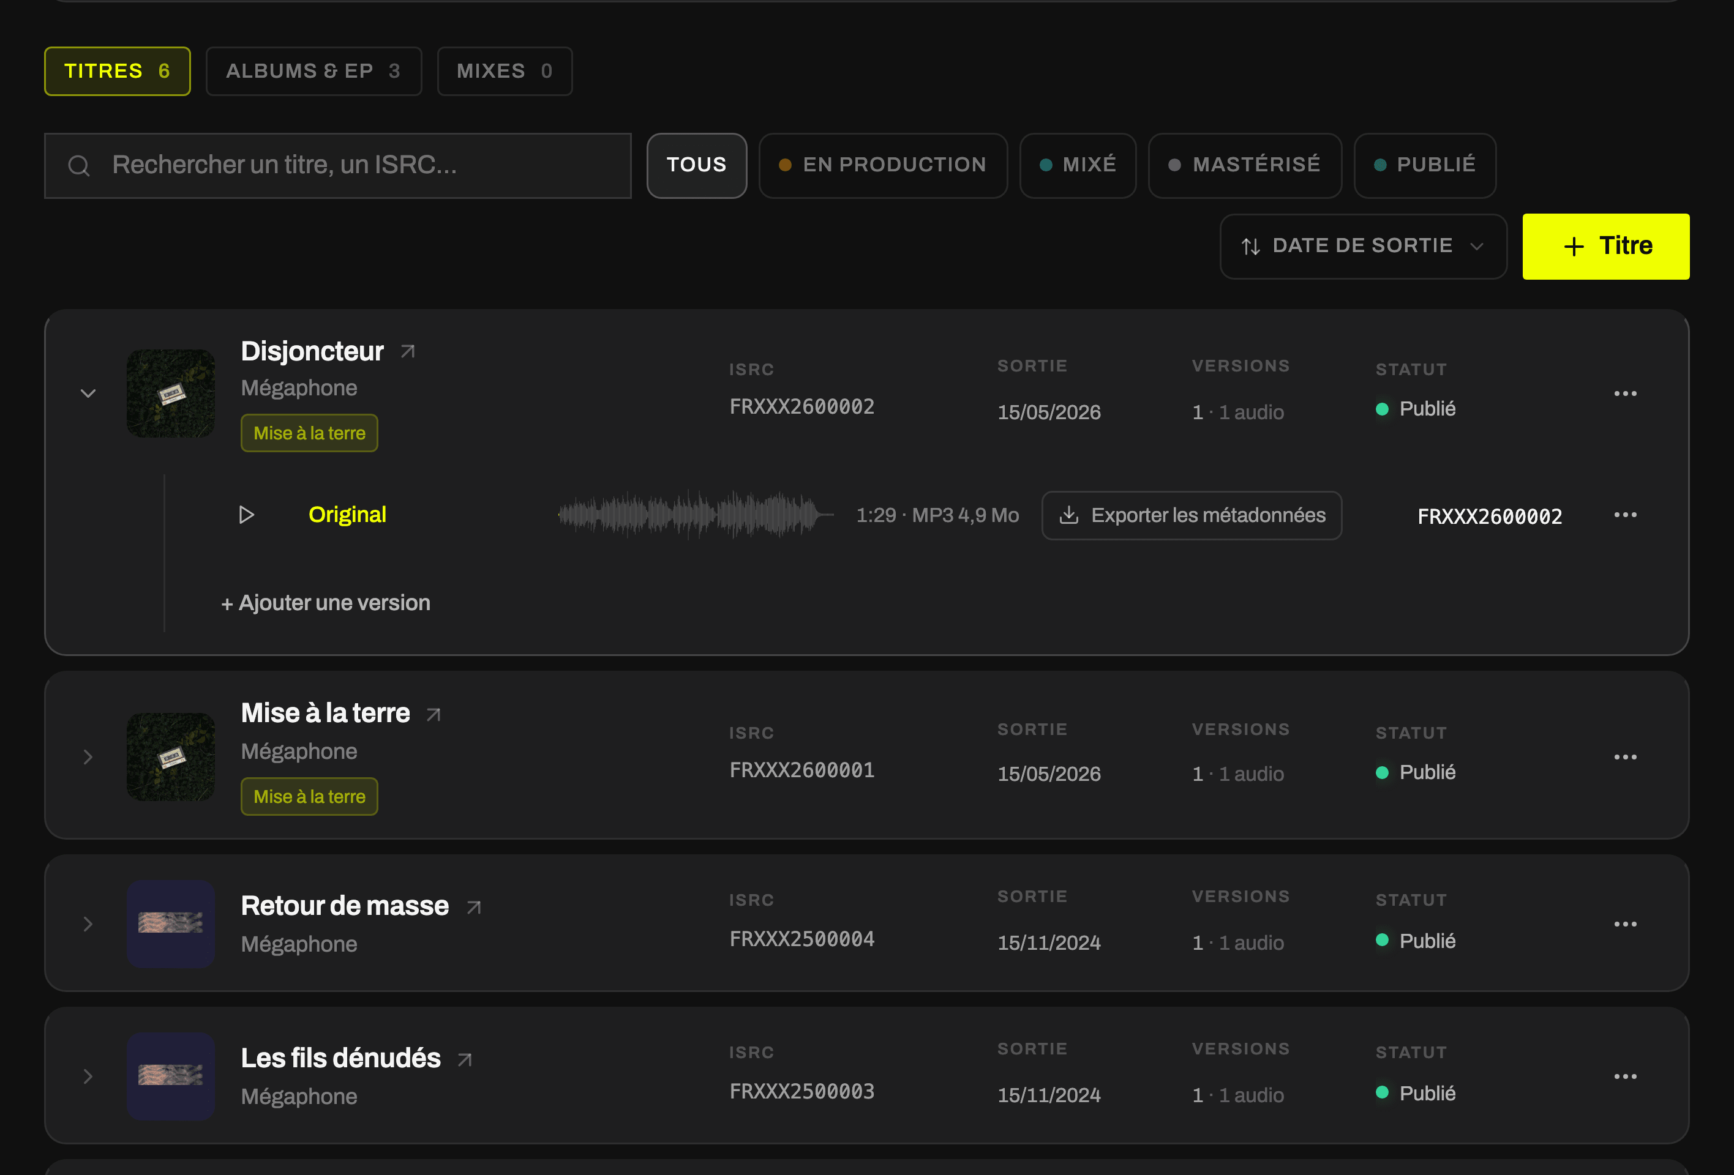Expand the Mise à la terre track row

[88, 757]
